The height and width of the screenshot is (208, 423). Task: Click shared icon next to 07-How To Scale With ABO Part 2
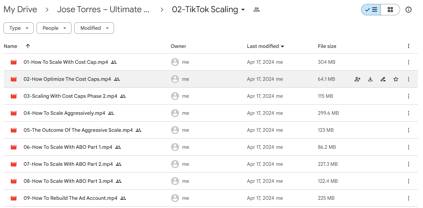(x=119, y=164)
